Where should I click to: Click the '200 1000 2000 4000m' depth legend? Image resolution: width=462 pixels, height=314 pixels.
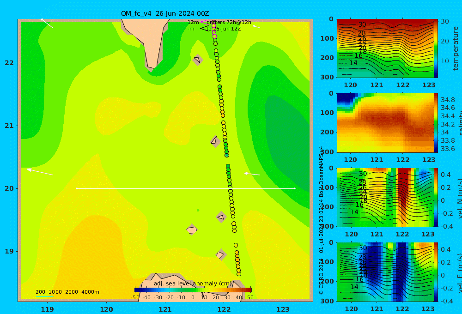(x=67, y=292)
